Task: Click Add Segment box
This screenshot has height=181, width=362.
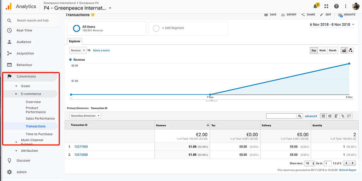Action: (189, 28)
